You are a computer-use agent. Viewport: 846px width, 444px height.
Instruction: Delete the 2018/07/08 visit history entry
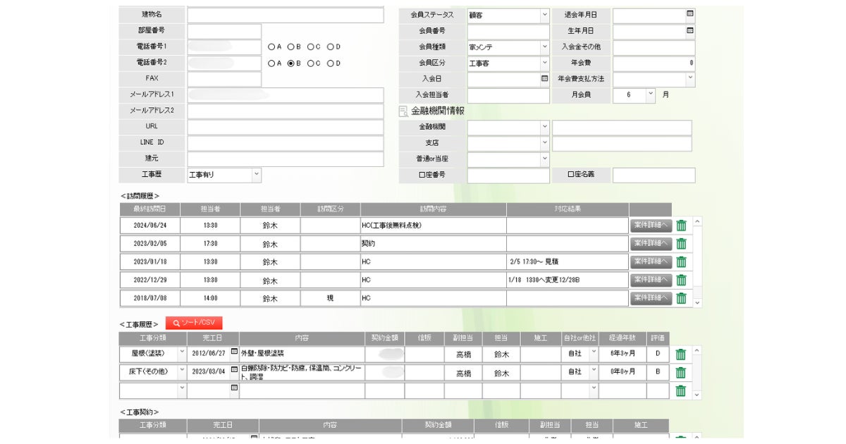[681, 298]
